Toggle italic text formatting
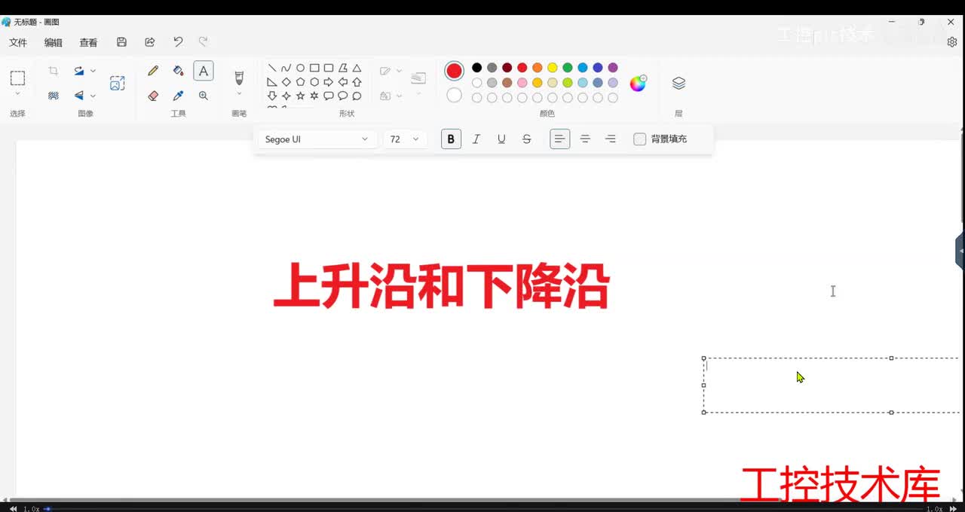 point(476,139)
